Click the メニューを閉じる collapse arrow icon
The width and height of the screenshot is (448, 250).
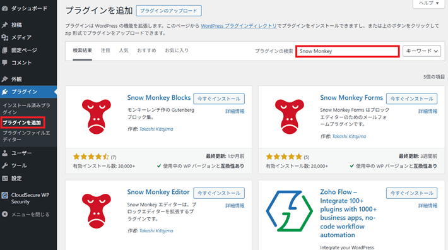[5, 214]
